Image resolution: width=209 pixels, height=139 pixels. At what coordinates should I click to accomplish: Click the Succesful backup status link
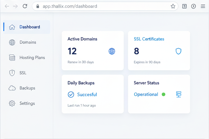87,94
